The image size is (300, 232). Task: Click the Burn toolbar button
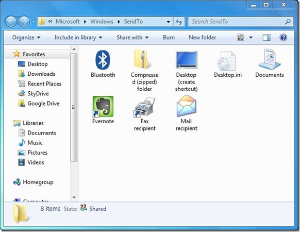tap(169, 37)
